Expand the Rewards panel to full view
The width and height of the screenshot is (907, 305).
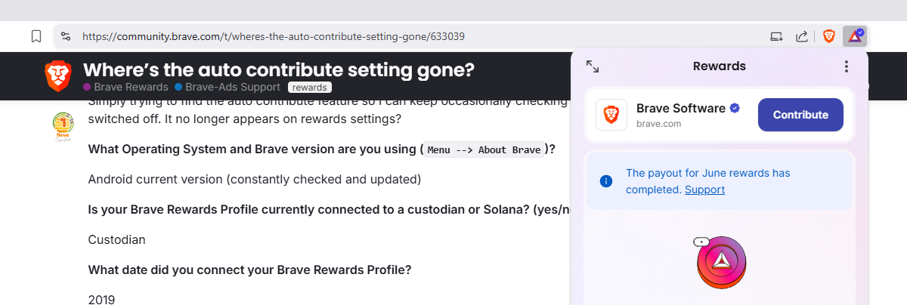point(593,66)
